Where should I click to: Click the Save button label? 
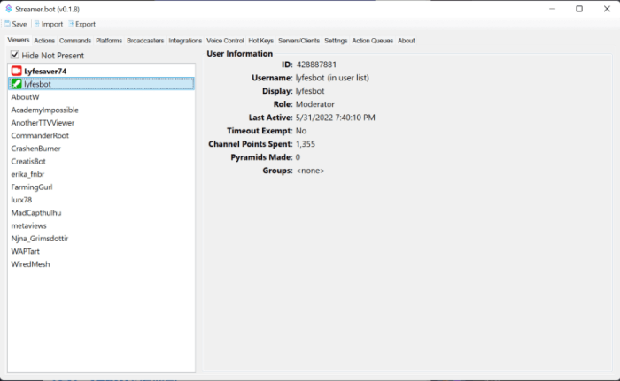click(x=19, y=25)
